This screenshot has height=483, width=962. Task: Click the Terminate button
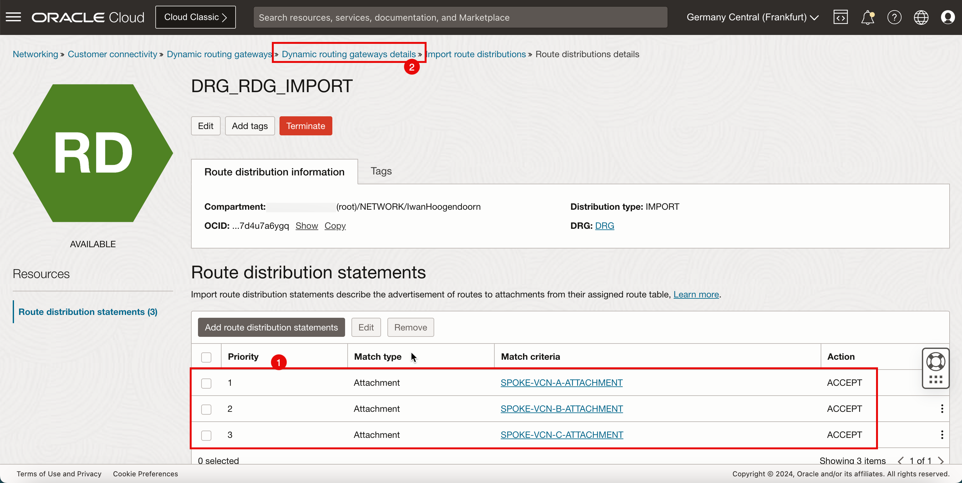(x=306, y=126)
